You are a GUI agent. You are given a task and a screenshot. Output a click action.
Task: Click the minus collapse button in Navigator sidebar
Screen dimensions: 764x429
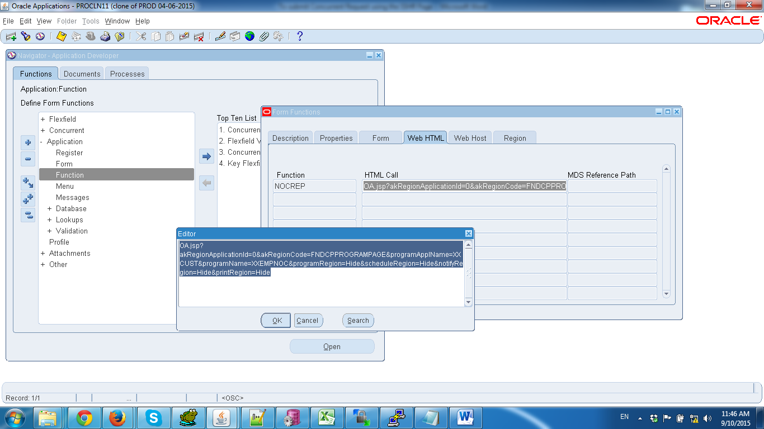pyautogui.click(x=28, y=159)
